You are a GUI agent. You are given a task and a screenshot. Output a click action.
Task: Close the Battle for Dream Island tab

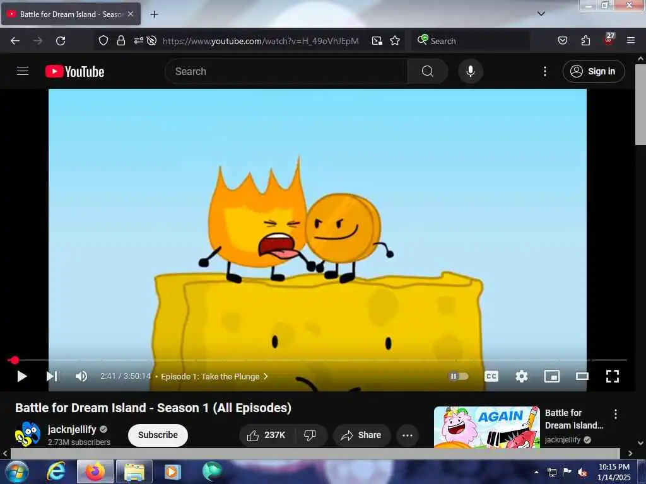(x=131, y=14)
